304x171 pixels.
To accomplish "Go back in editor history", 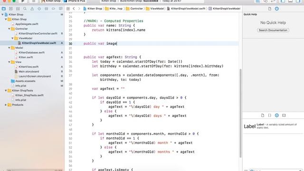I will point(74,9).
